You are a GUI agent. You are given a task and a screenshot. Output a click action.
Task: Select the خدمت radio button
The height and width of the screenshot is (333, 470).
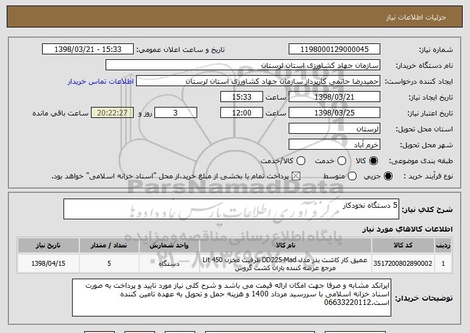tap(342, 161)
